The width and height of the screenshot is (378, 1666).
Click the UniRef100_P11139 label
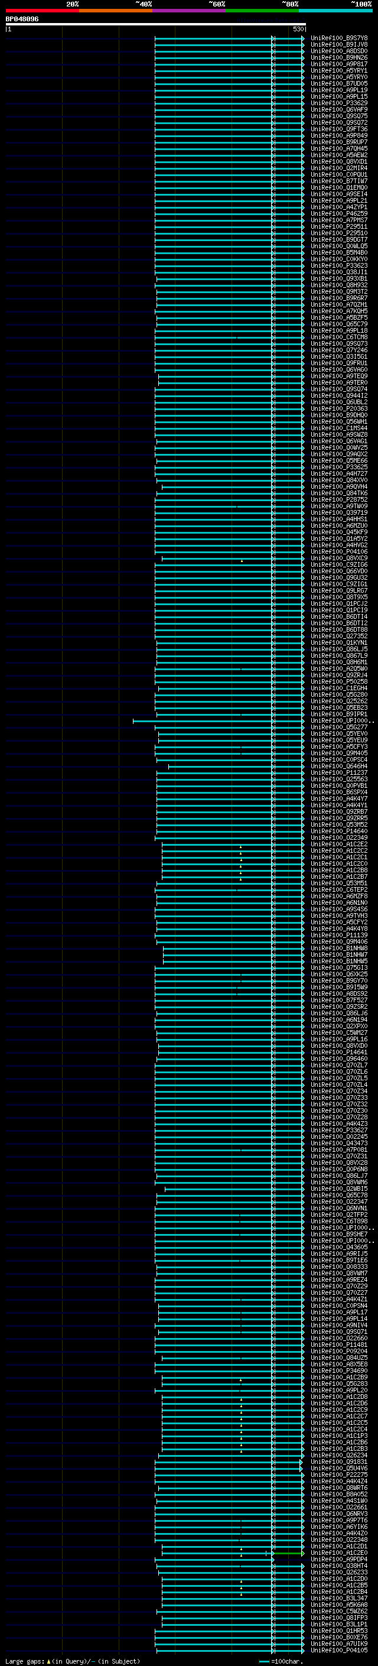click(339, 935)
